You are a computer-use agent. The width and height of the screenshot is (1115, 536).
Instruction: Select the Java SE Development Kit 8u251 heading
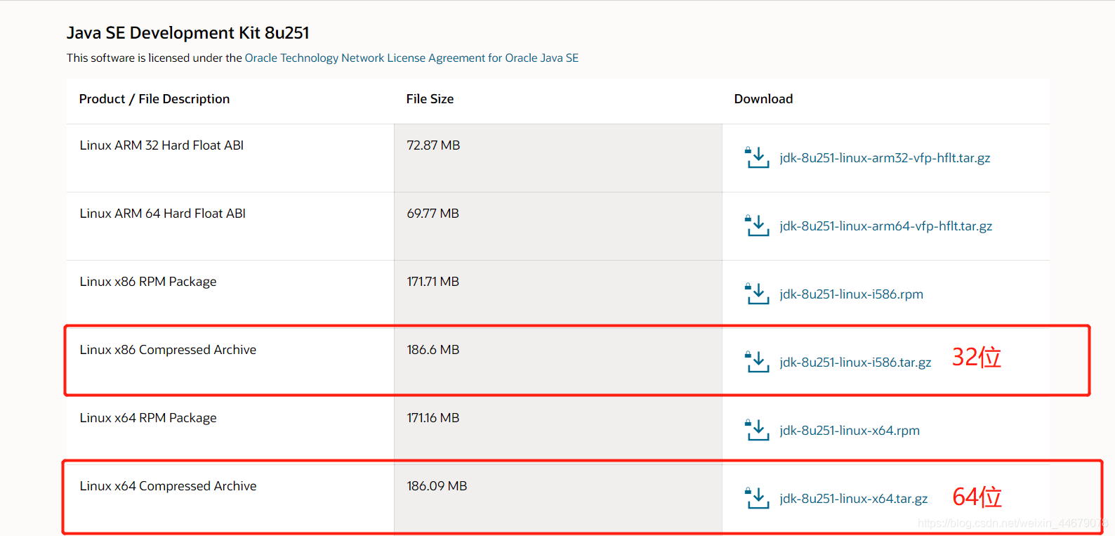tap(188, 33)
